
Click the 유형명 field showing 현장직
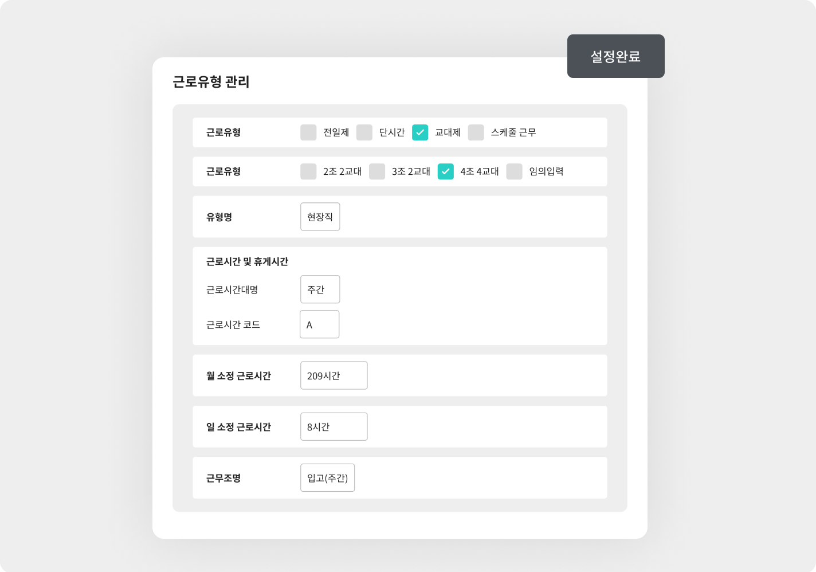[x=320, y=217]
